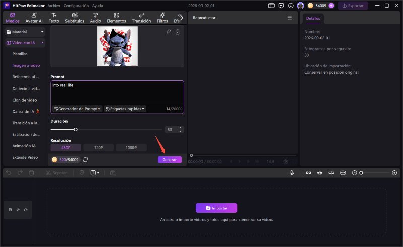The height and width of the screenshot is (247, 403).
Task: Edit the uploaded image with pencil icon
Action: click(x=169, y=32)
